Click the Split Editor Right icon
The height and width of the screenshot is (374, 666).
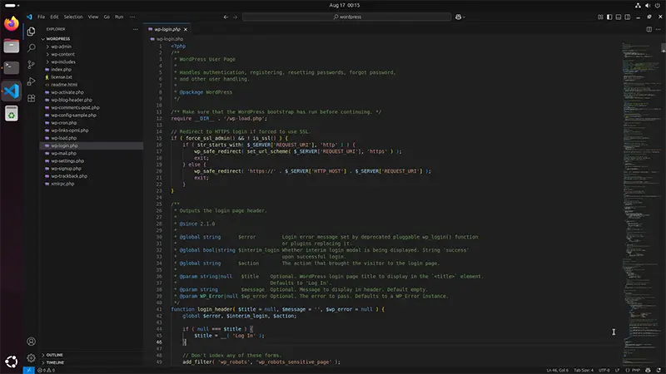pos(649,29)
